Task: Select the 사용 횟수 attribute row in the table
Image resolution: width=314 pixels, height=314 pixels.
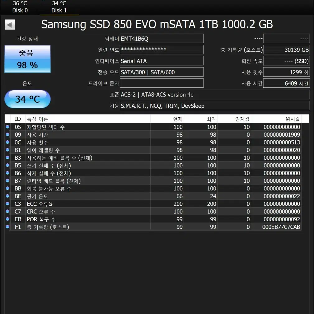Action: pyautogui.click(x=153, y=143)
